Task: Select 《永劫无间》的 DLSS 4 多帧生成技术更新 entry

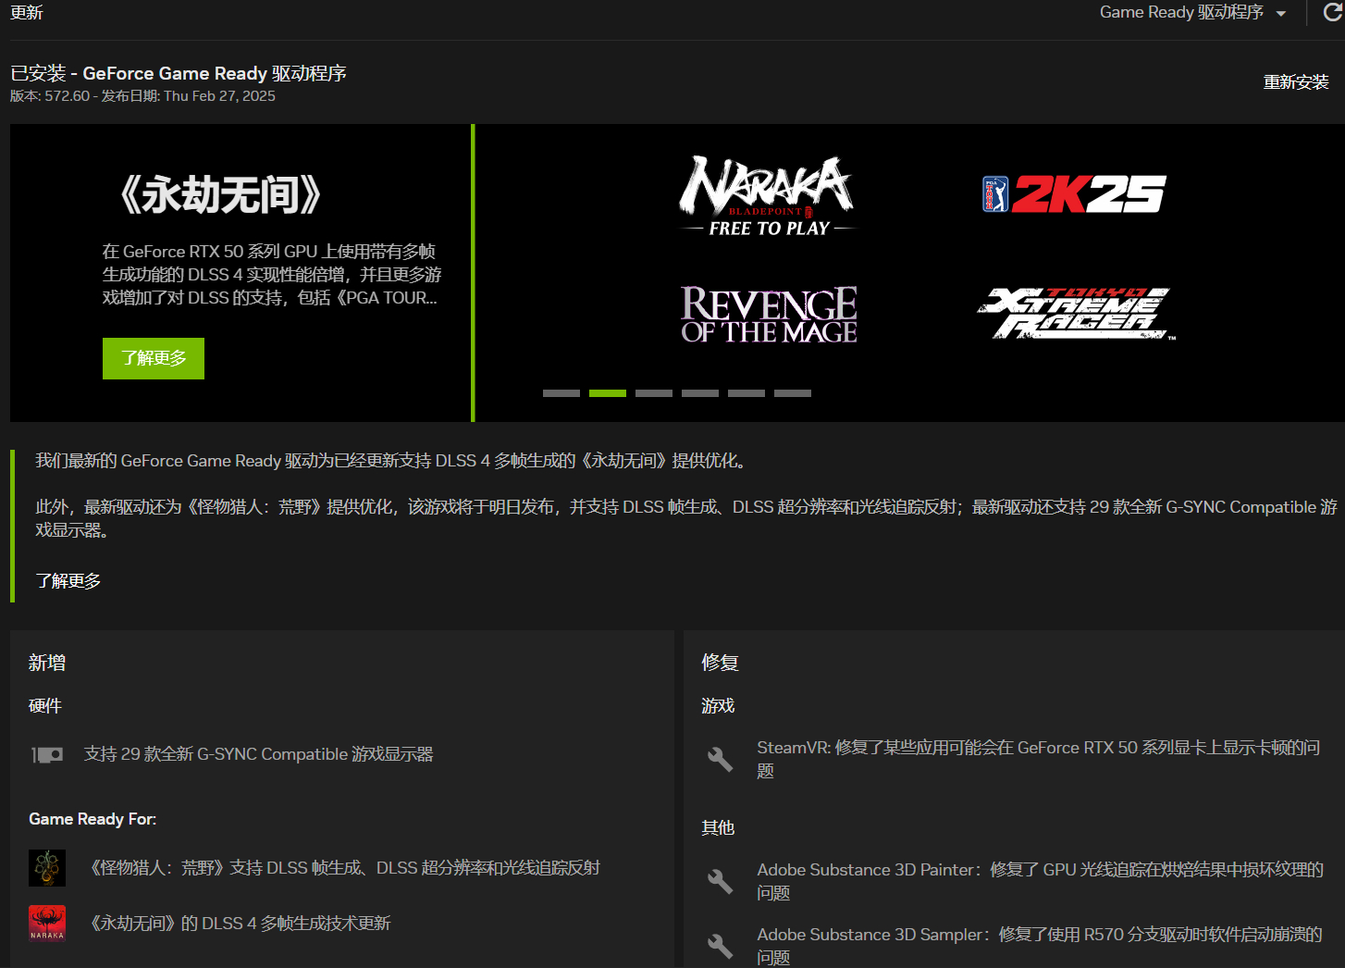Action: (x=239, y=924)
